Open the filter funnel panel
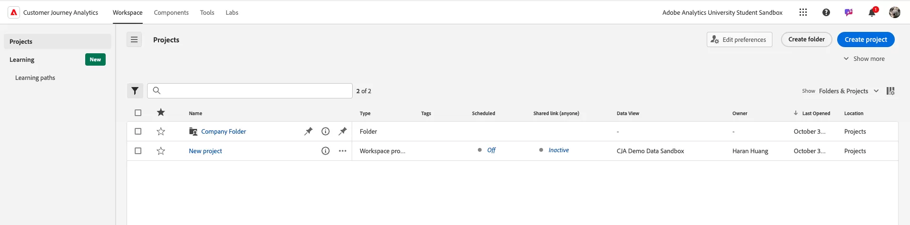This screenshot has width=910, height=225. 135,91
